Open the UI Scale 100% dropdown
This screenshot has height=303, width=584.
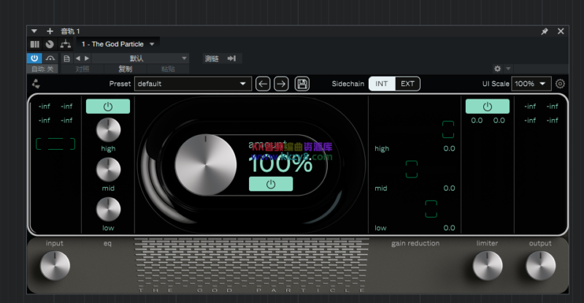531,84
